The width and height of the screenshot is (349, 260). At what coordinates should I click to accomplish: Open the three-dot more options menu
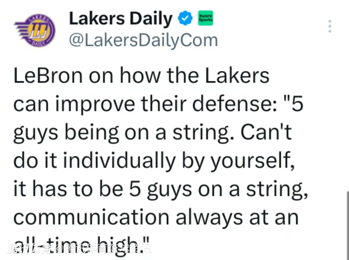coord(330,26)
